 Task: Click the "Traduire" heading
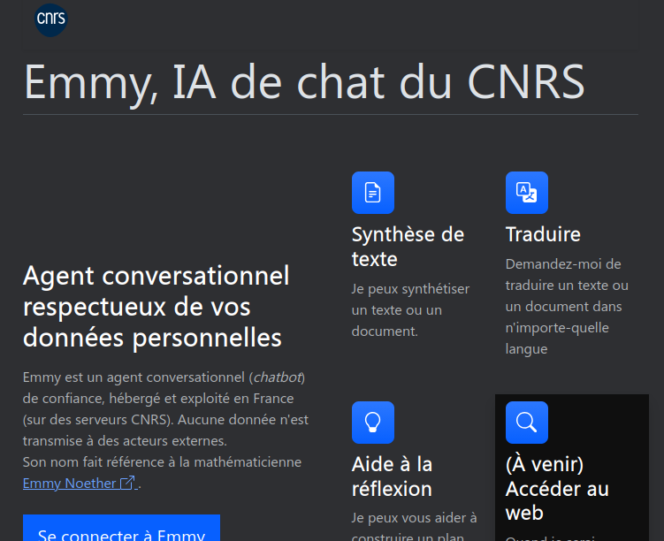pyautogui.click(x=543, y=234)
